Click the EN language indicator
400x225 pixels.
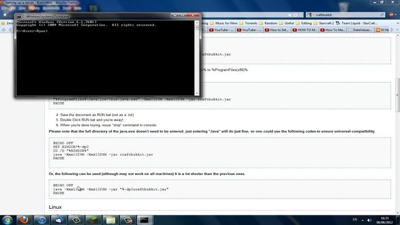354,219
